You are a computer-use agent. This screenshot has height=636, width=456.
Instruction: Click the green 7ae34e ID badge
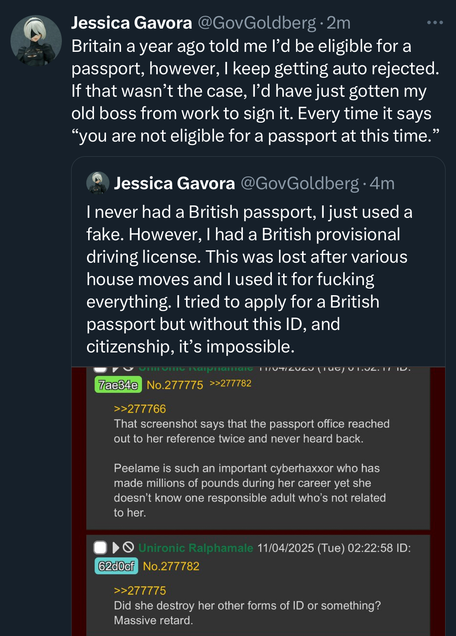(x=118, y=385)
